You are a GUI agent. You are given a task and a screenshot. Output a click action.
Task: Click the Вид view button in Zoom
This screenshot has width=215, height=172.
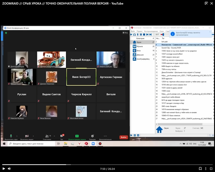125,33
